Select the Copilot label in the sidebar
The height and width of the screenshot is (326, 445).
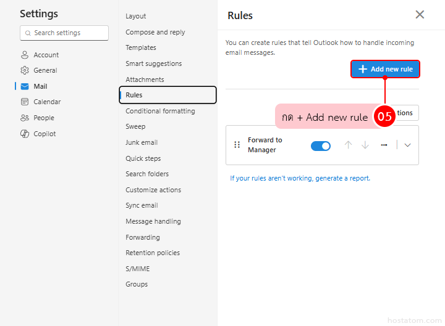click(44, 134)
